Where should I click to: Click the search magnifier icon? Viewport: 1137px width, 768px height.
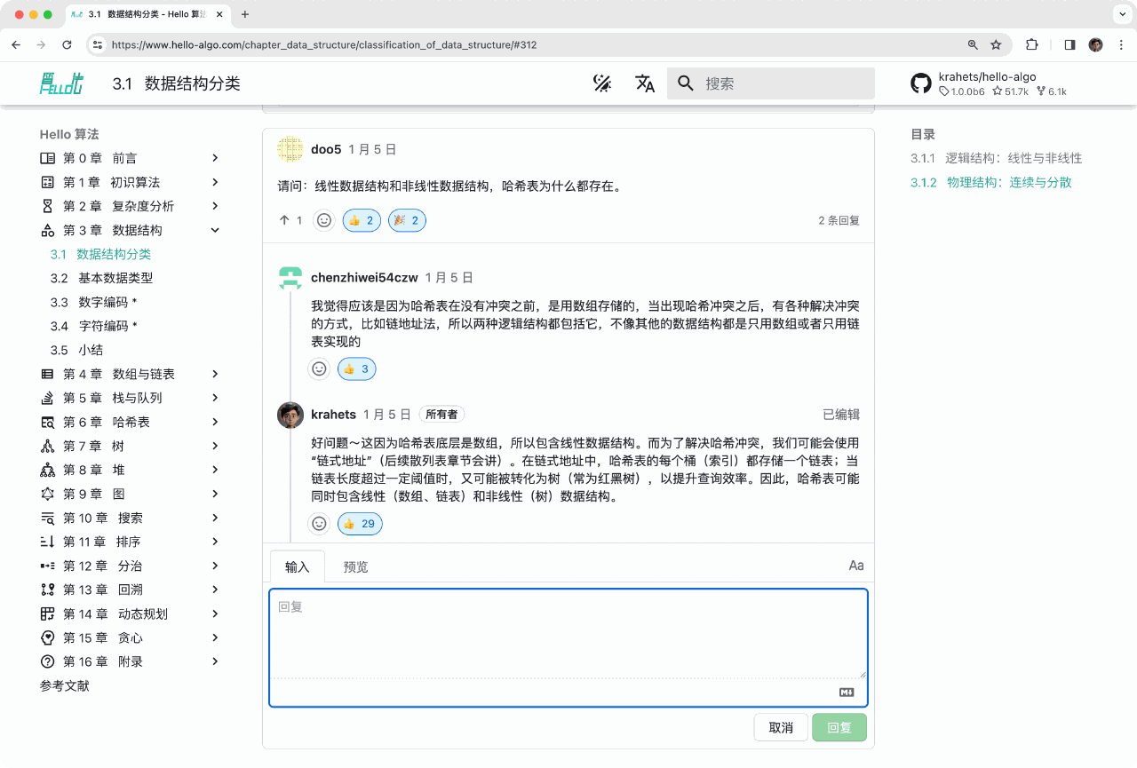[x=684, y=83]
